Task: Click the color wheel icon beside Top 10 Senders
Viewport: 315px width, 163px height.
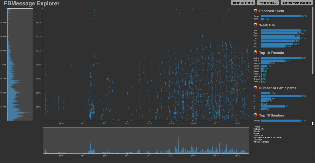Action: [x=255, y=115]
